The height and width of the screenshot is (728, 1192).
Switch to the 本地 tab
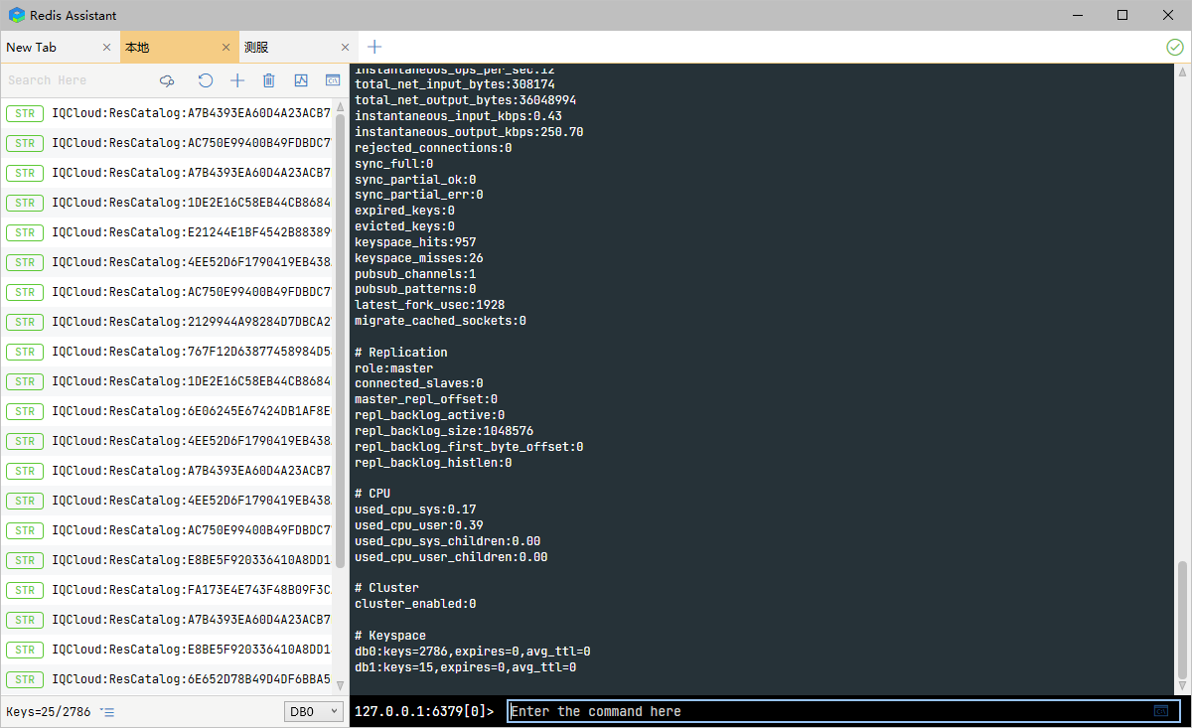(179, 47)
